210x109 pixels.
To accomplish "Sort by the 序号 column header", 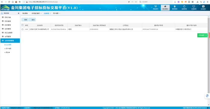I will pos(26,25).
